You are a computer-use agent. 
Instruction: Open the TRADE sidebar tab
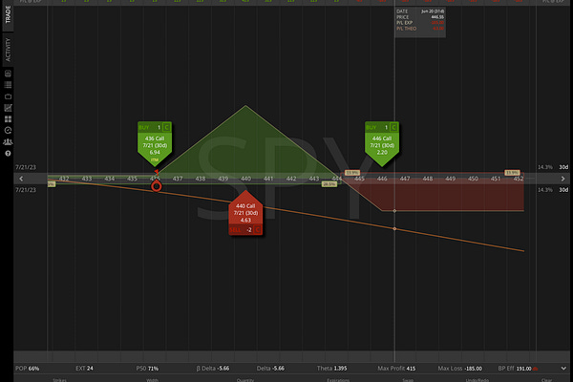point(8,14)
